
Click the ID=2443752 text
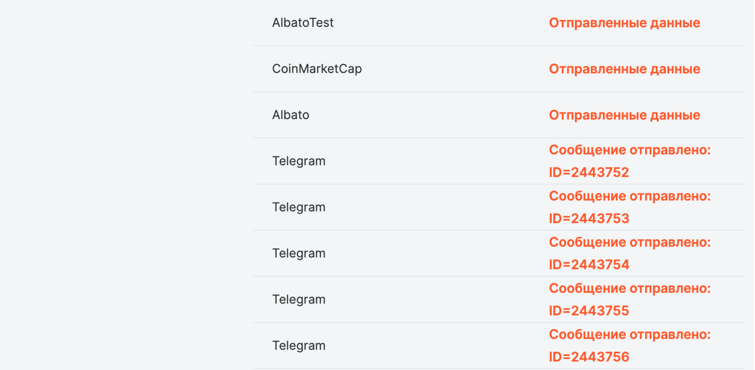coord(589,173)
